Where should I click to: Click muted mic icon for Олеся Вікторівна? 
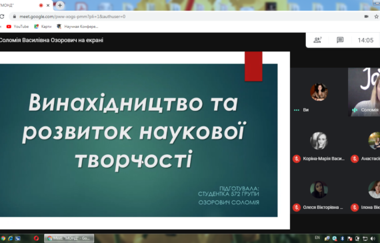[x=297, y=208]
